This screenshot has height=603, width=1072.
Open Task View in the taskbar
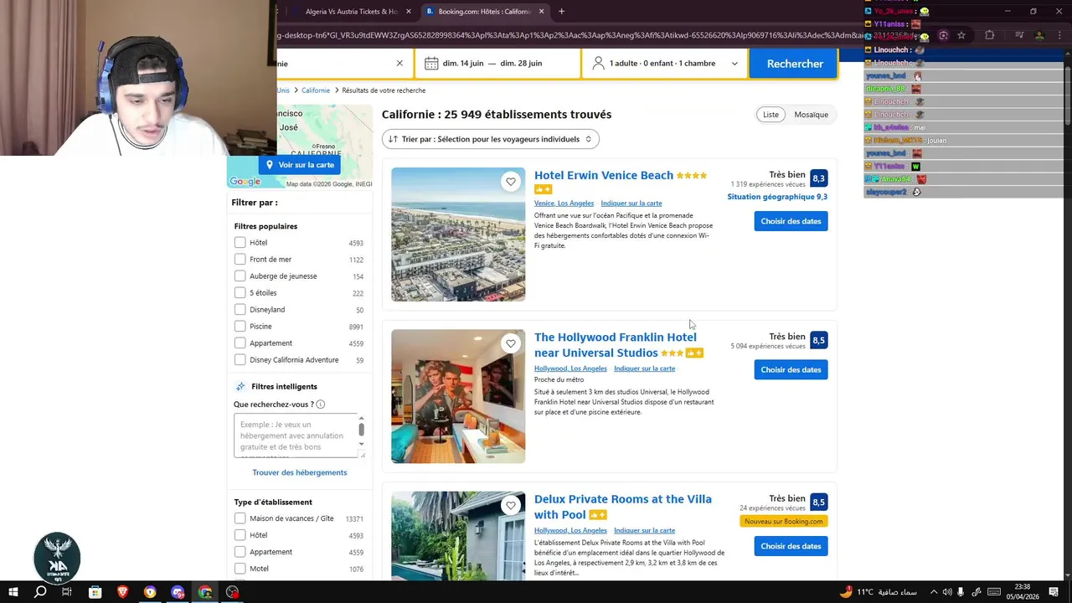[67, 592]
